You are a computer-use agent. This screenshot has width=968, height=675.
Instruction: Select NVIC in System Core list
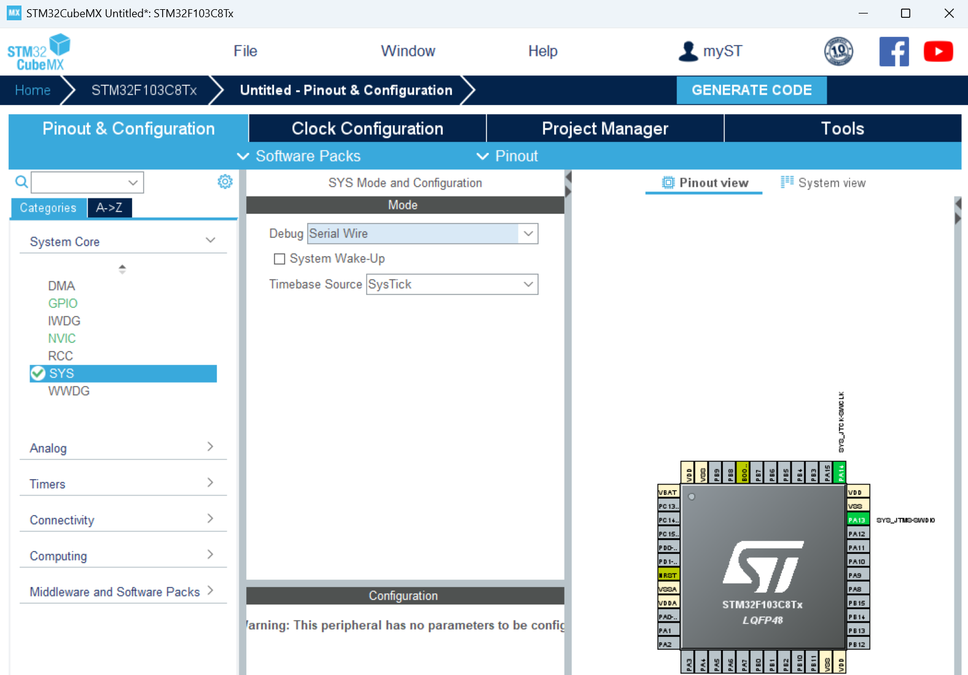click(x=62, y=338)
